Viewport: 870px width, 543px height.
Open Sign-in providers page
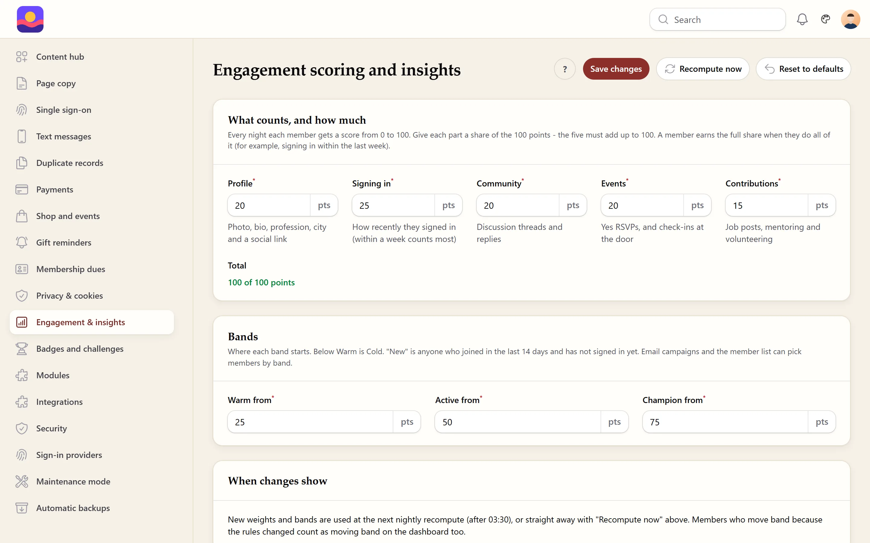92,455
